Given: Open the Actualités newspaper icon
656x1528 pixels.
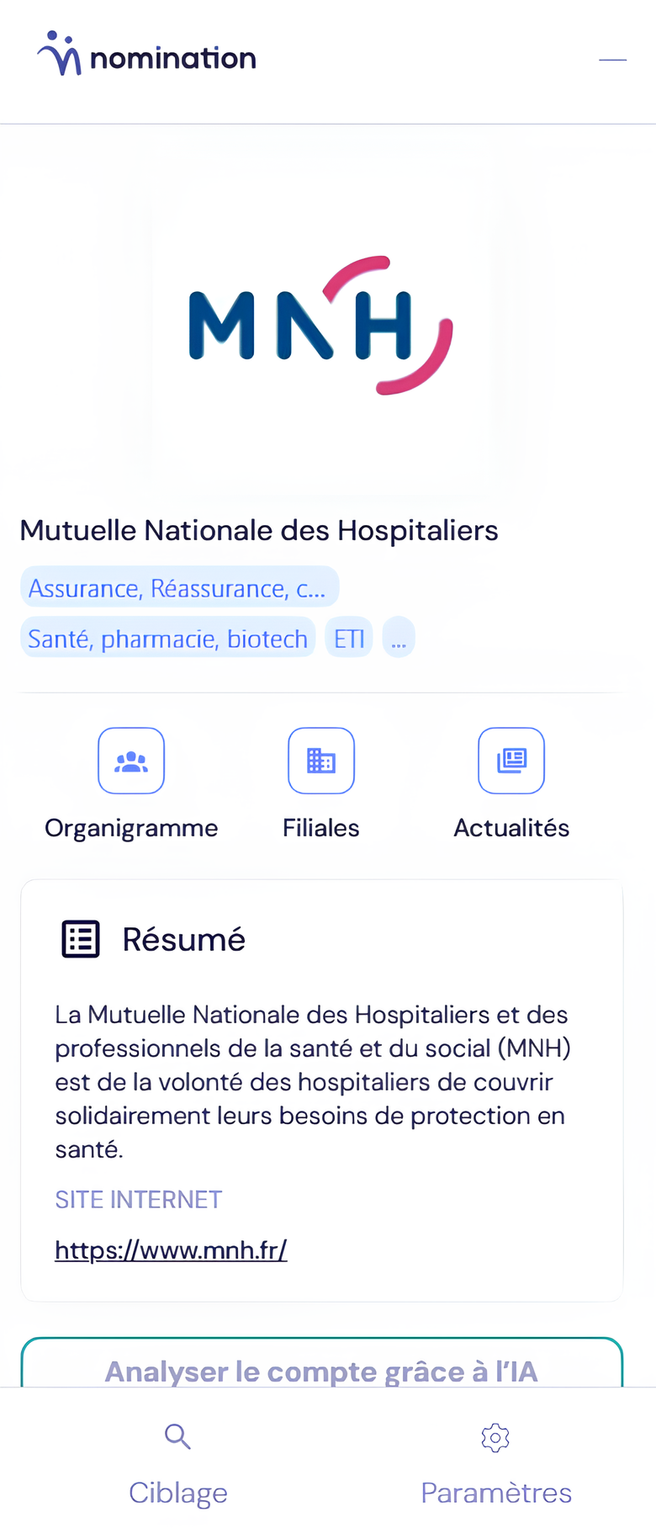Looking at the screenshot, I should point(511,761).
